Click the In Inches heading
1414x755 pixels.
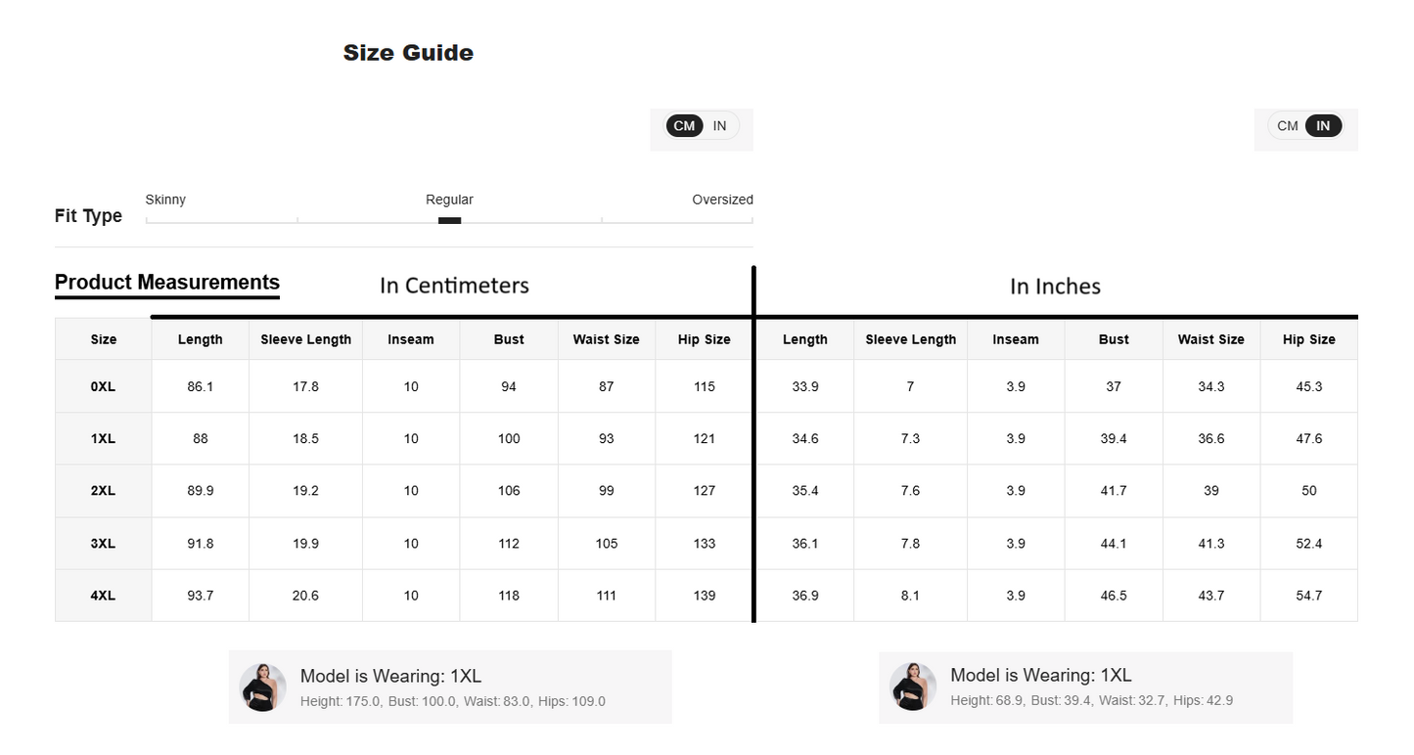tap(1055, 287)
